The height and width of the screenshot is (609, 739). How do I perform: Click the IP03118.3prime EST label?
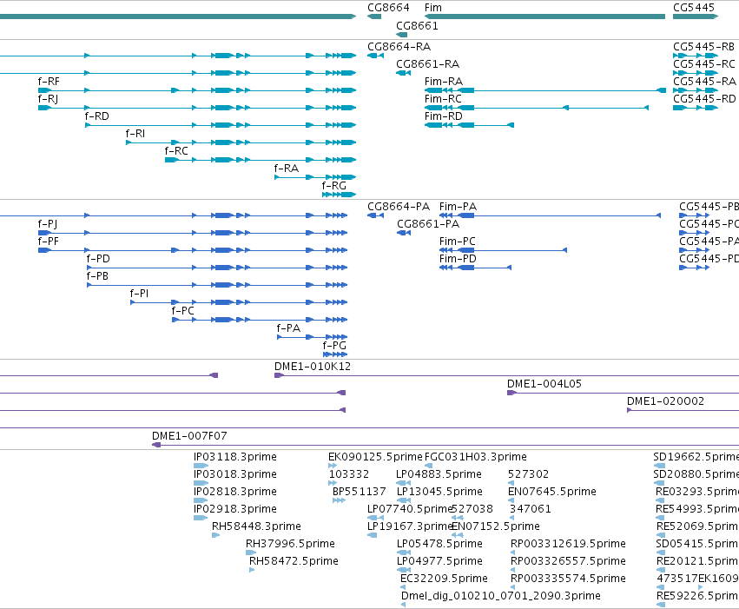click(235, 457)
